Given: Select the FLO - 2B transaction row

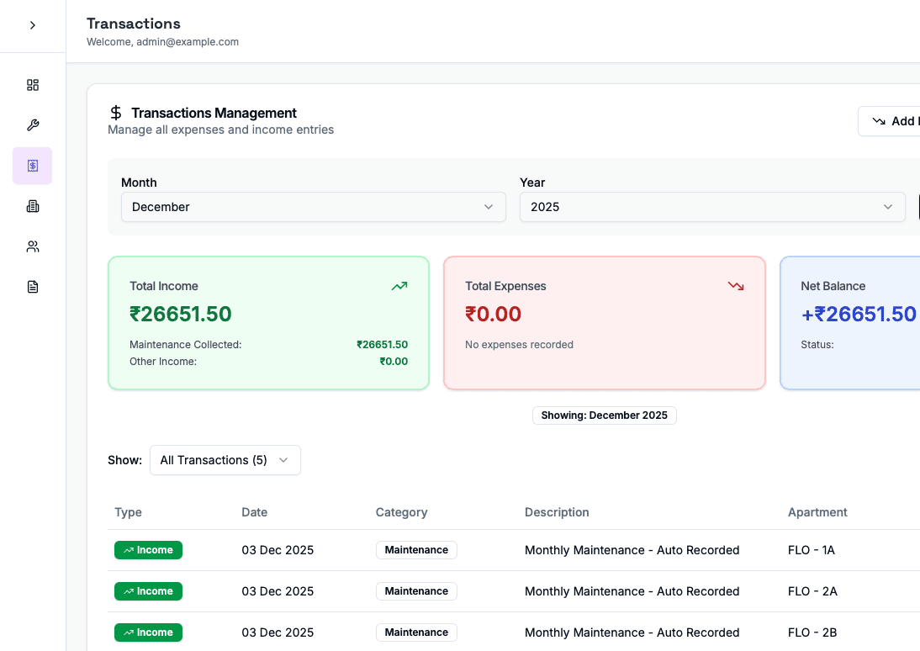Looking at the screenshot, I should (x=505, y=632).
